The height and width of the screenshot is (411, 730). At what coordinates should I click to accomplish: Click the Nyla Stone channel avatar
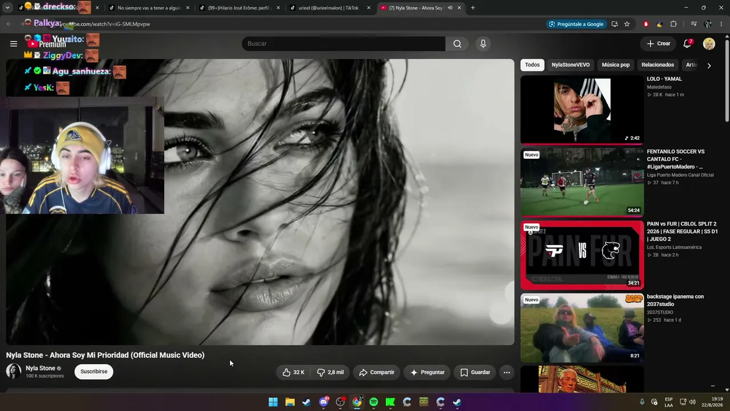click(x=14, y=372)
